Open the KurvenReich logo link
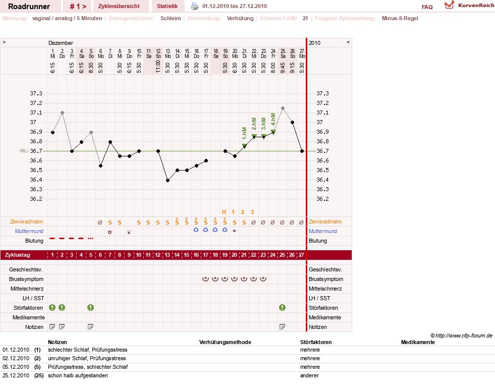 [469, 6]
